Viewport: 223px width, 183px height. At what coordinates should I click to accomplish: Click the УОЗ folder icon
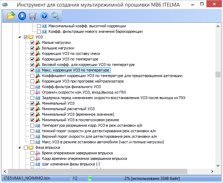point(31,37)
